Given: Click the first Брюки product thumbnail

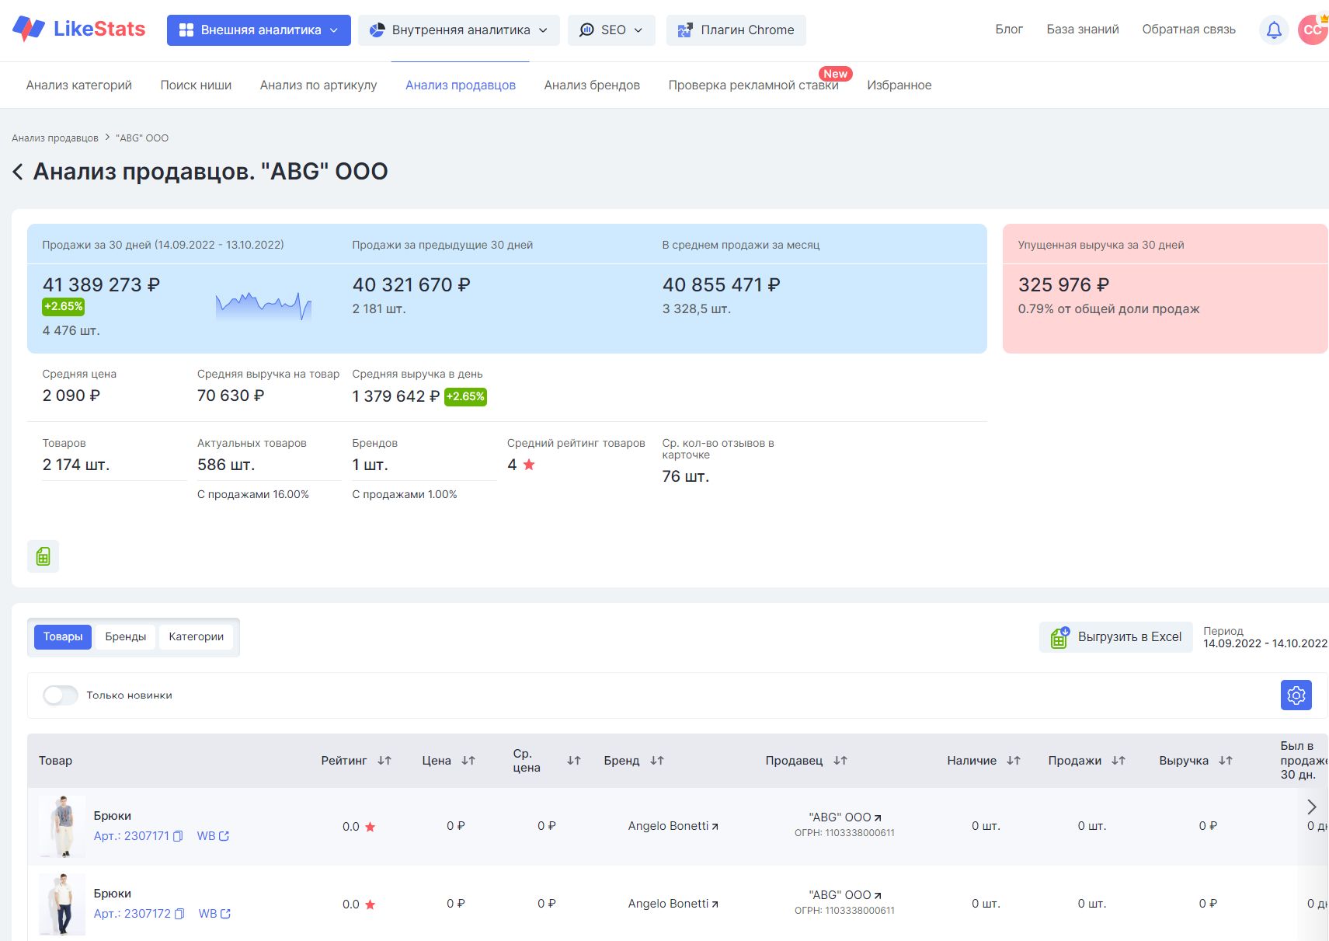Looking at the screenshot, I should pyautogui.click(x=62, y=826).
